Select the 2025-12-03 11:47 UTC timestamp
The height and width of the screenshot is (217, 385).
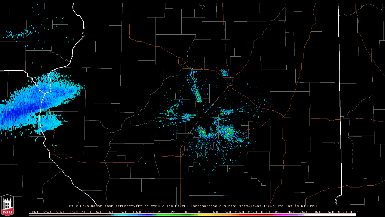coord(261,206)
